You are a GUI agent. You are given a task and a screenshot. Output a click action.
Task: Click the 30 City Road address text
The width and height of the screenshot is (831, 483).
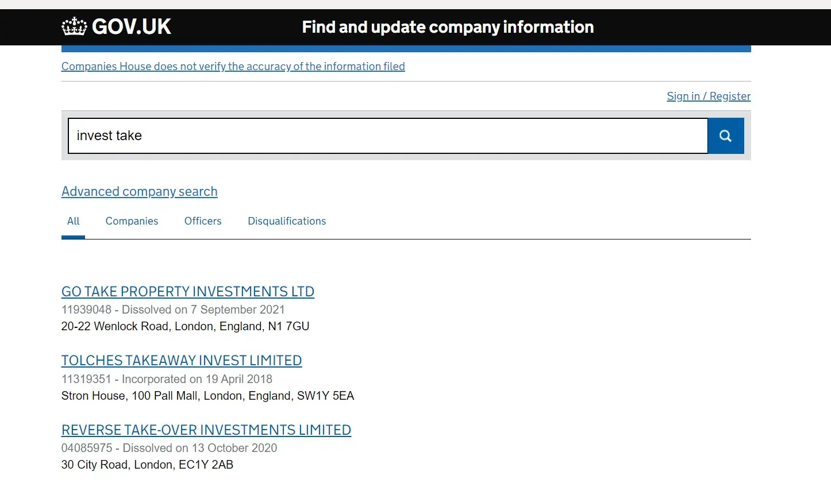(x=147, y=465)
